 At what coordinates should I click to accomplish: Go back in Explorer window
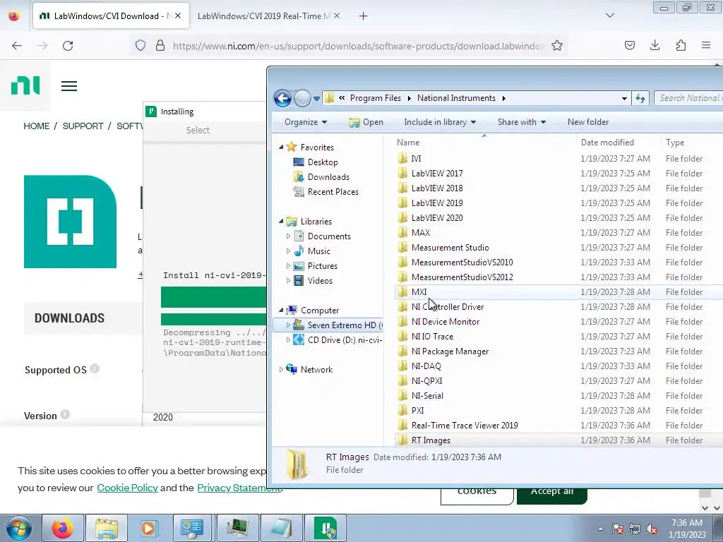tap(282, 98)
